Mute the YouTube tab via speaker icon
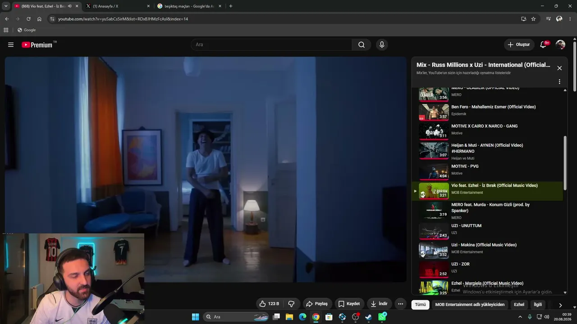The width and height of the screenshot is (577, 324). pos(70,6)
